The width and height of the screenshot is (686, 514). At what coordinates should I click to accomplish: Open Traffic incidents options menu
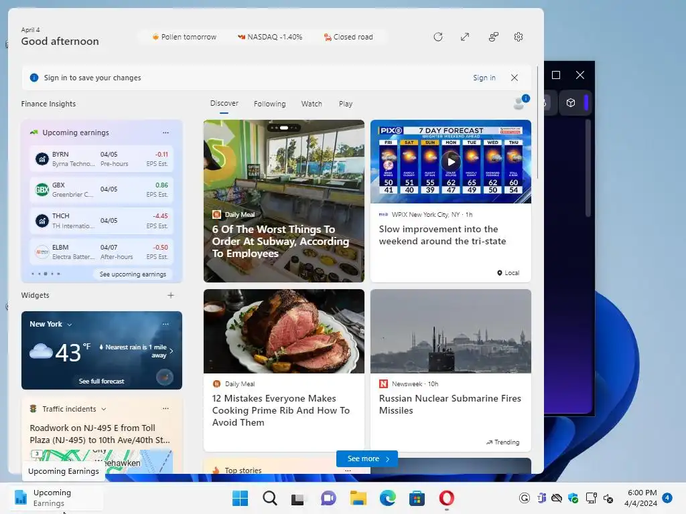pos(166,408)
